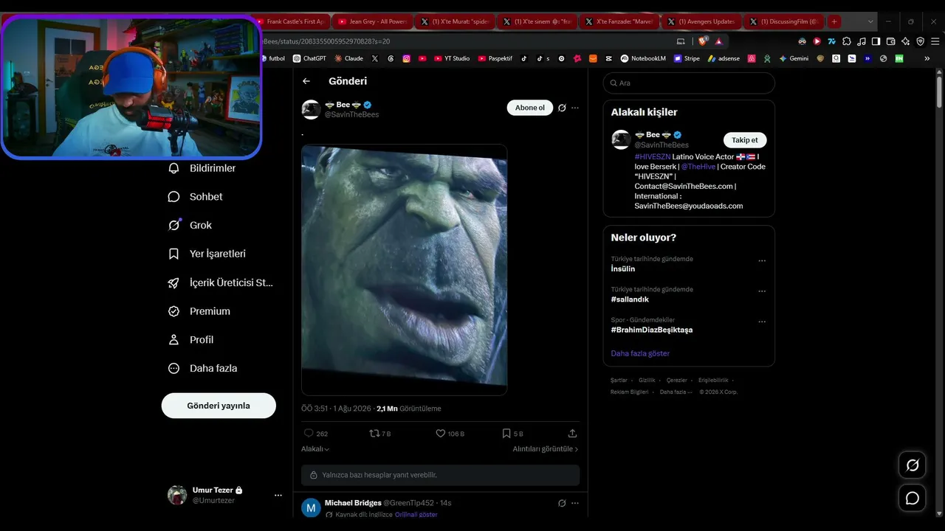Click the #HIVESZN hashtag in bio
This screenshot has height=531, width=945.
click(653, 157)
